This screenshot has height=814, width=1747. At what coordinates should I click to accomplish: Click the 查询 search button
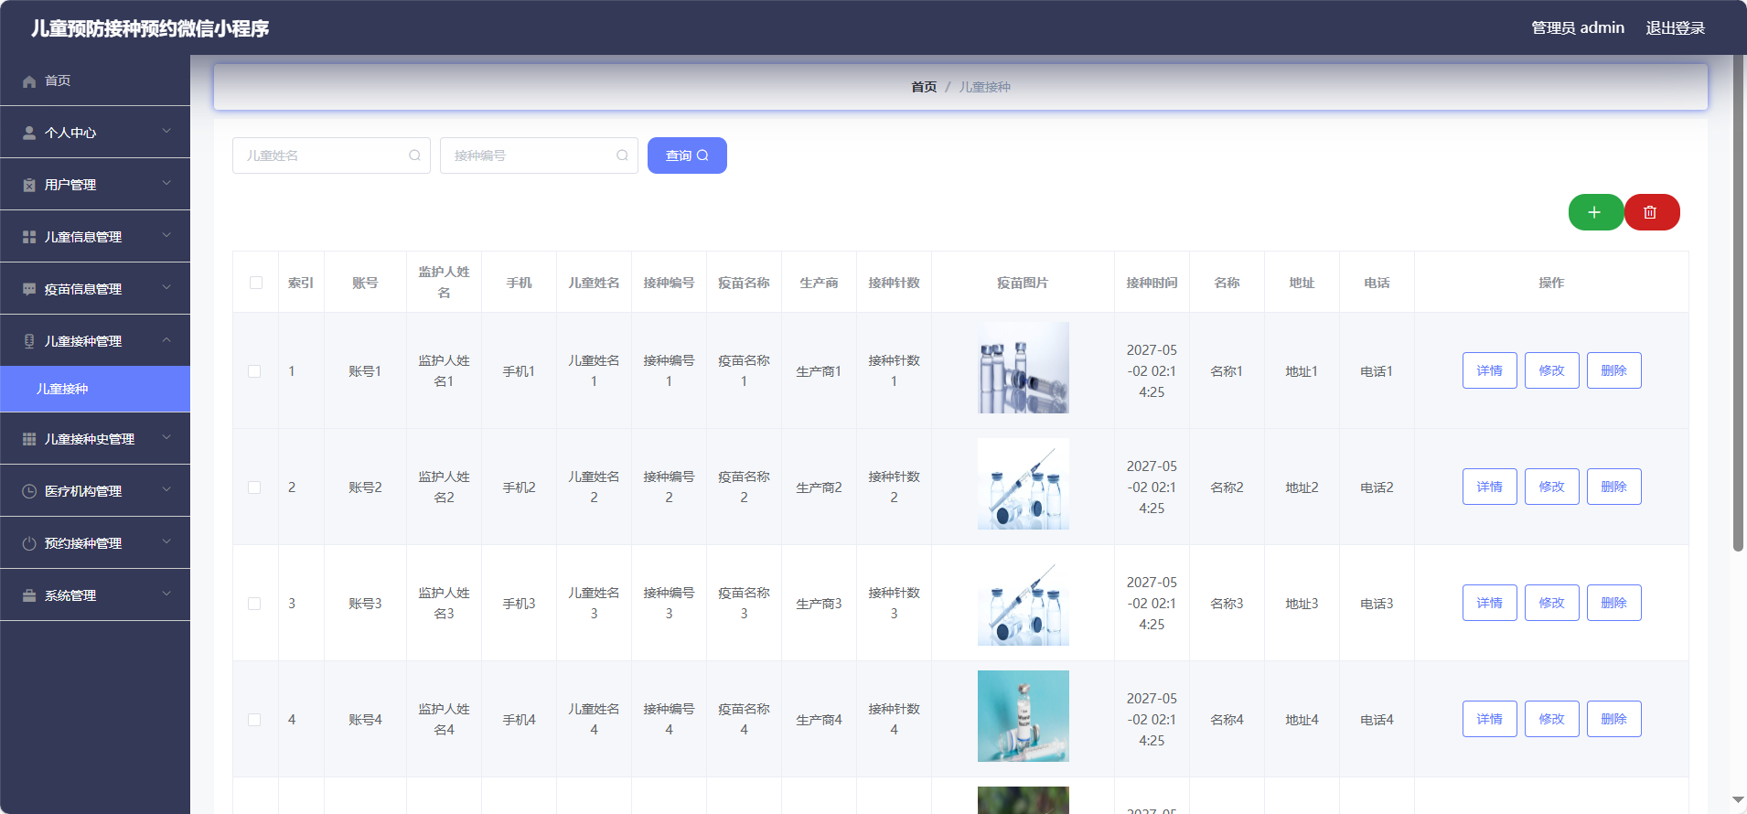(687, 155)
